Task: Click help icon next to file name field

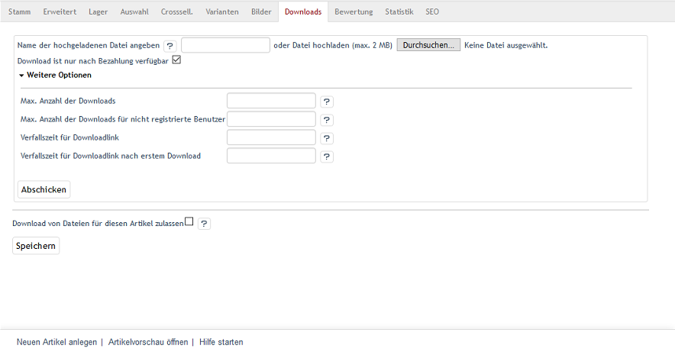Action: tap(170, 45)
